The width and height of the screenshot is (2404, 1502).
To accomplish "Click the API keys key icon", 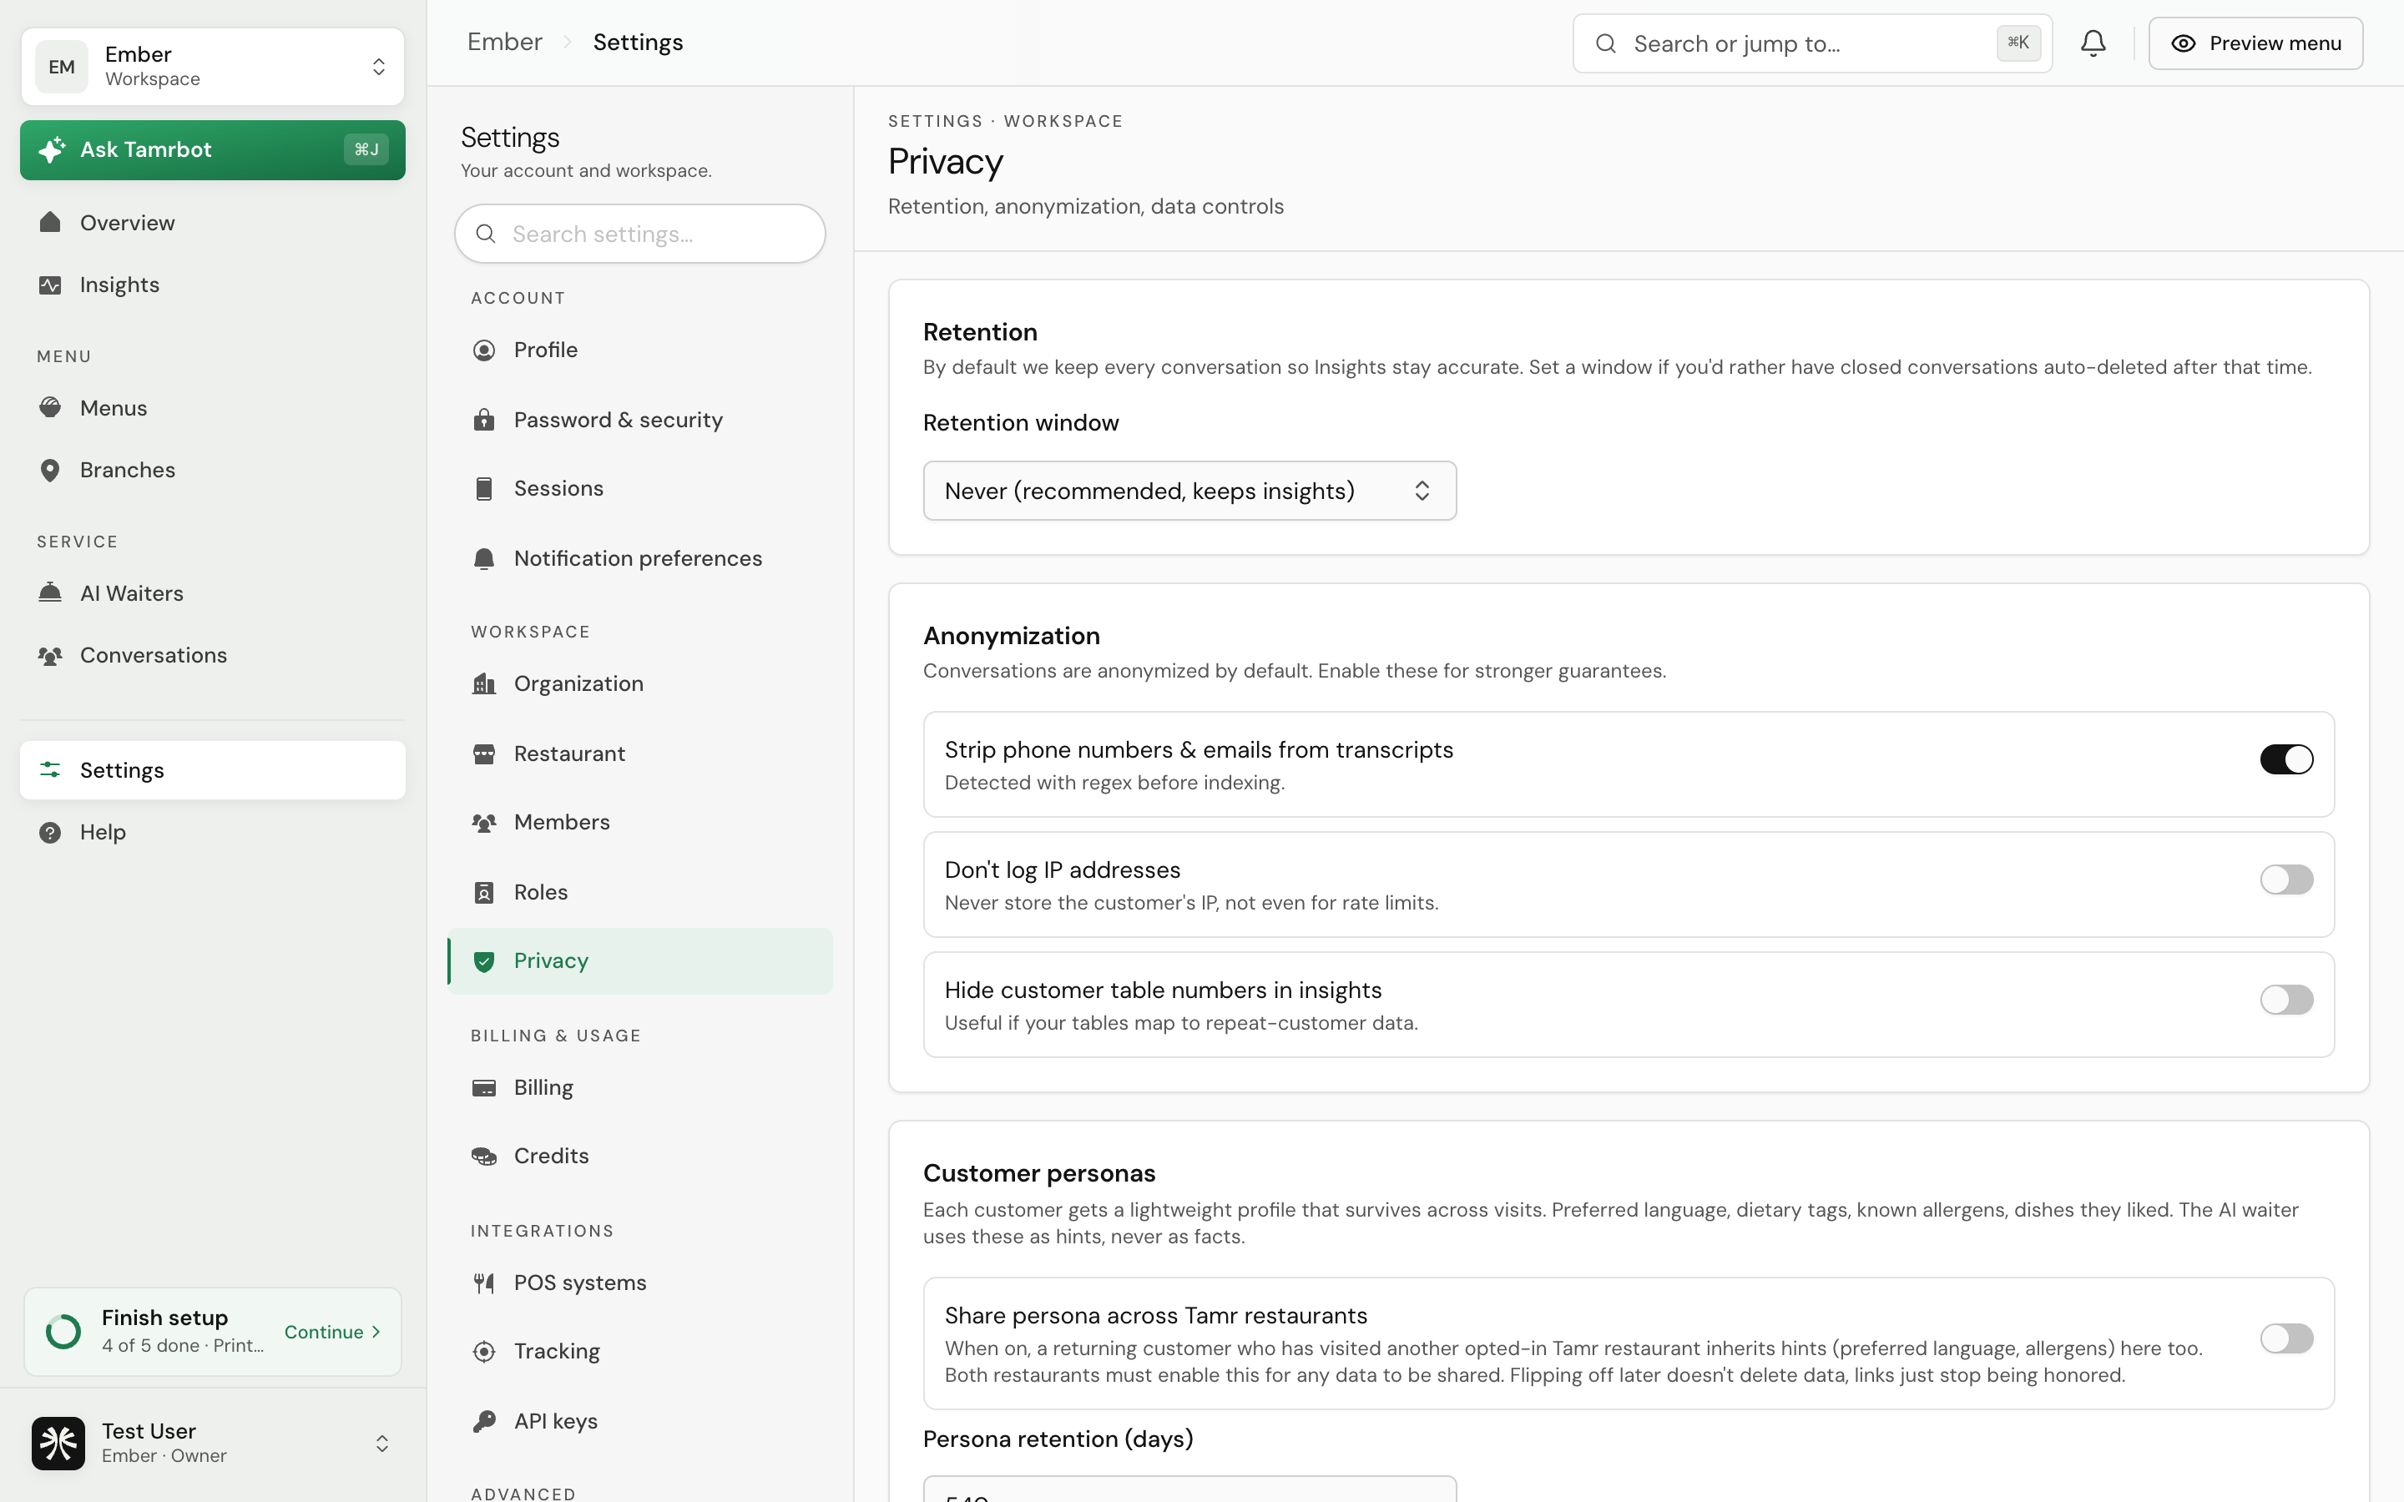I will [484, 1420].
